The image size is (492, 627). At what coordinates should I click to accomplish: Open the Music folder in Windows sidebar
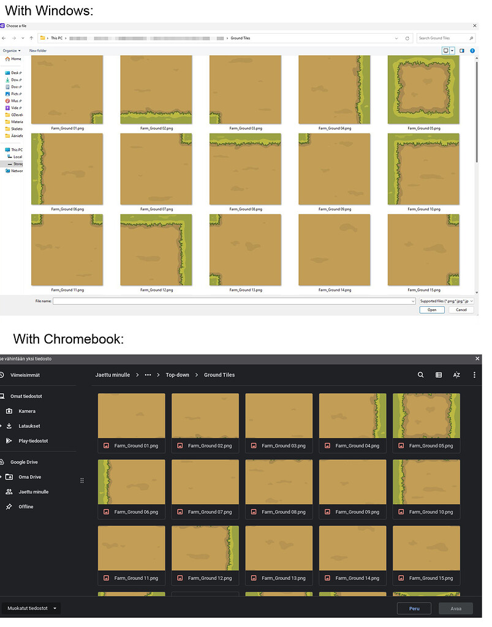point(17,101)
